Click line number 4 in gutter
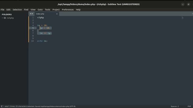Screen dimensions: 193x108 click(x=33, y=25)
